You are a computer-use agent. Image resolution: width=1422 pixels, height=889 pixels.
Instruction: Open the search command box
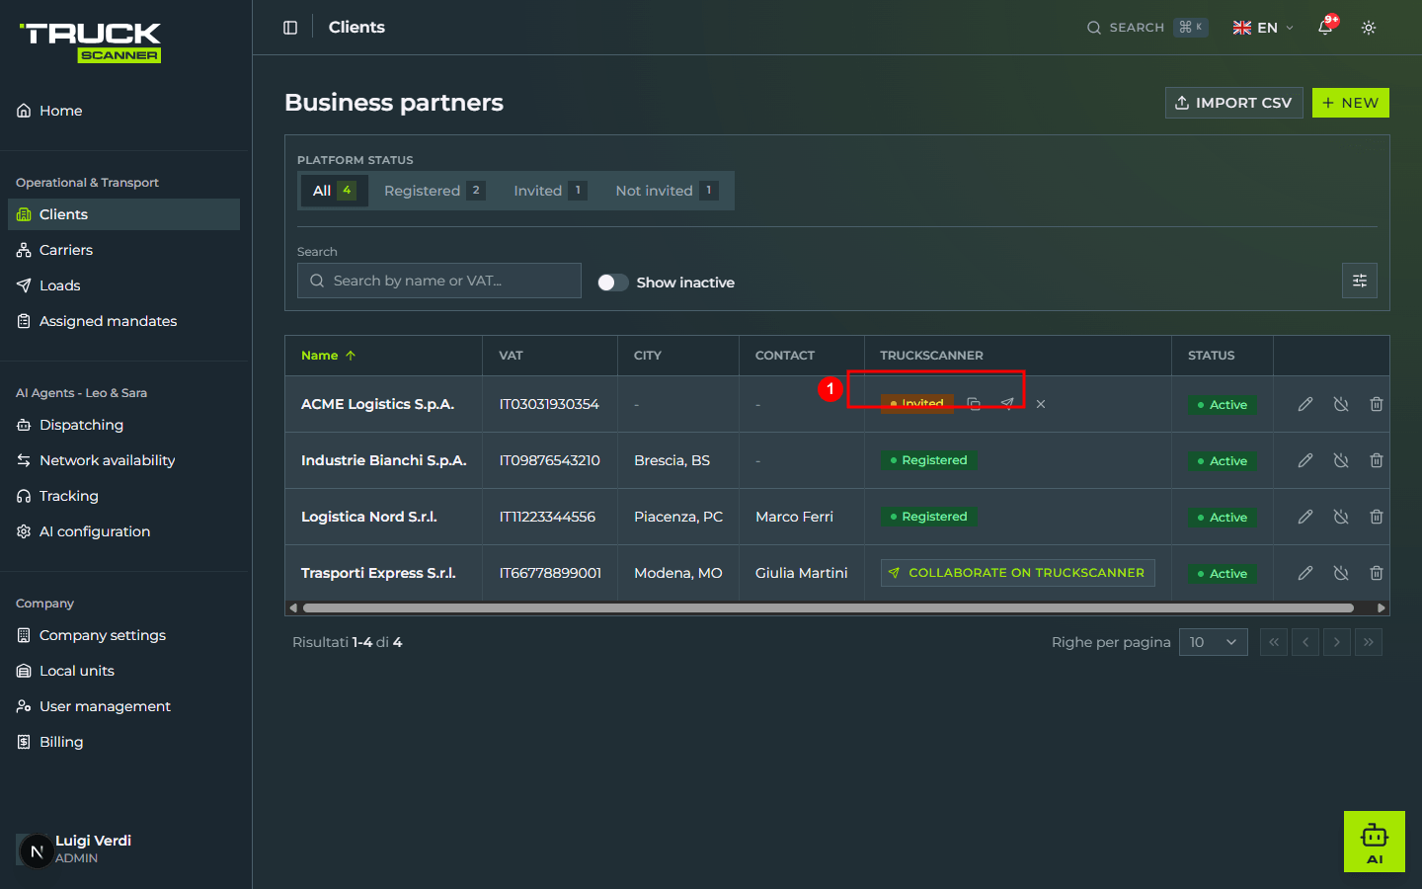click(1146, 28)
